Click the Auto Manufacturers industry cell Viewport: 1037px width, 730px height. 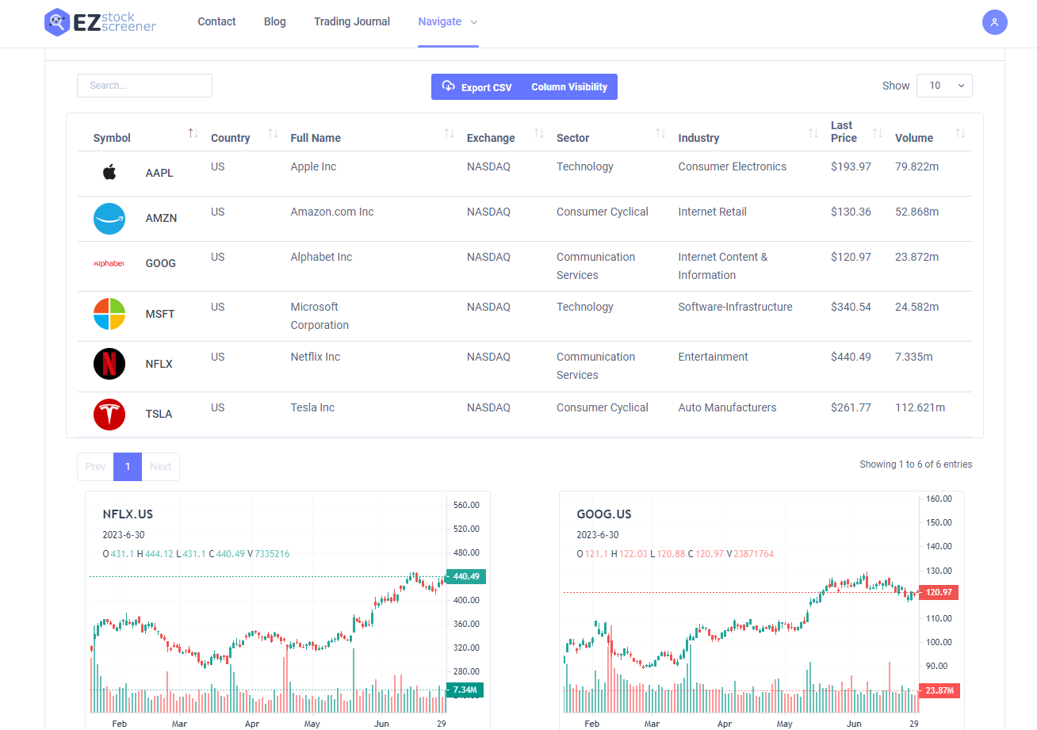point(727,407)
